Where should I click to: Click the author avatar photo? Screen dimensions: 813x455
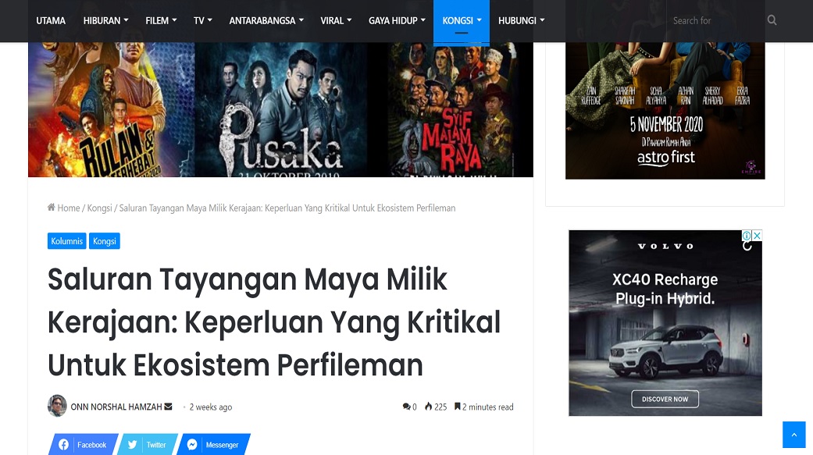57,407
